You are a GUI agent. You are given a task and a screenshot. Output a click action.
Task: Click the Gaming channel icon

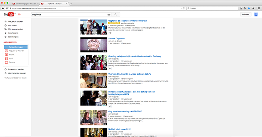tap(6, 62)
